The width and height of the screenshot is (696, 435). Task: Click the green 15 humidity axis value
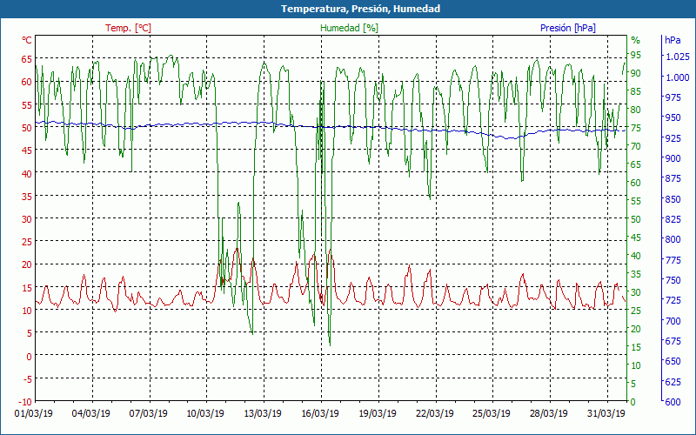(636, 347)
